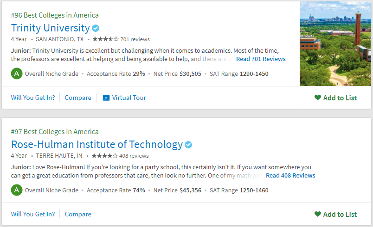This screenshot has height=227, width=373.
Task: Check Will You Get In for Trinity
Action: (x=33, y=98)
